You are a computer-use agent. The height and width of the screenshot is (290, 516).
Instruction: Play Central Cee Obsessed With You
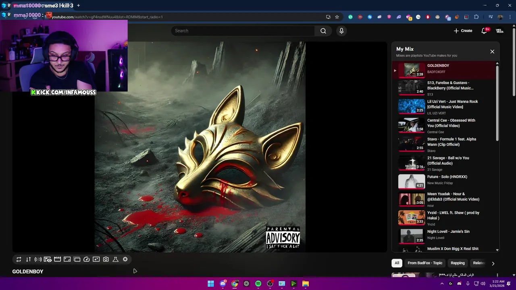(x=444, y=126)
